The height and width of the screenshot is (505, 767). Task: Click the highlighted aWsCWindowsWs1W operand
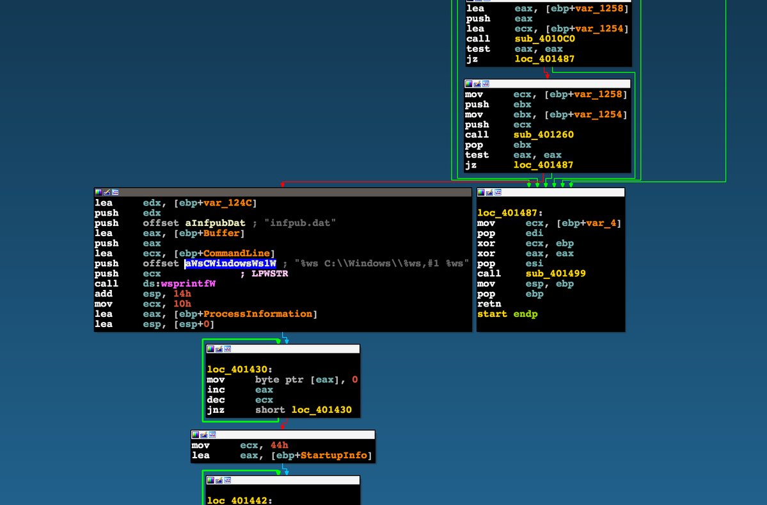[230, 264]
